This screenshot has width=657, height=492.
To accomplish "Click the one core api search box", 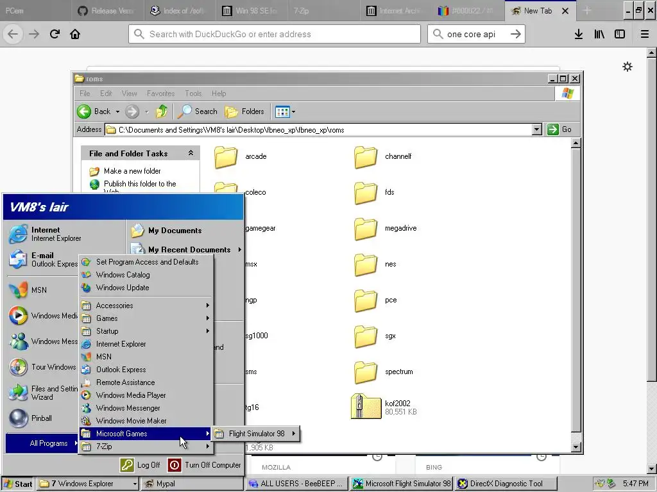I will 476,34.
